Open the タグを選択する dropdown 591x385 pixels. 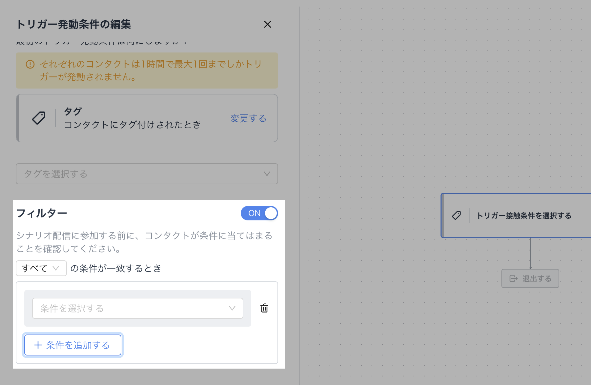coord(147,174)
